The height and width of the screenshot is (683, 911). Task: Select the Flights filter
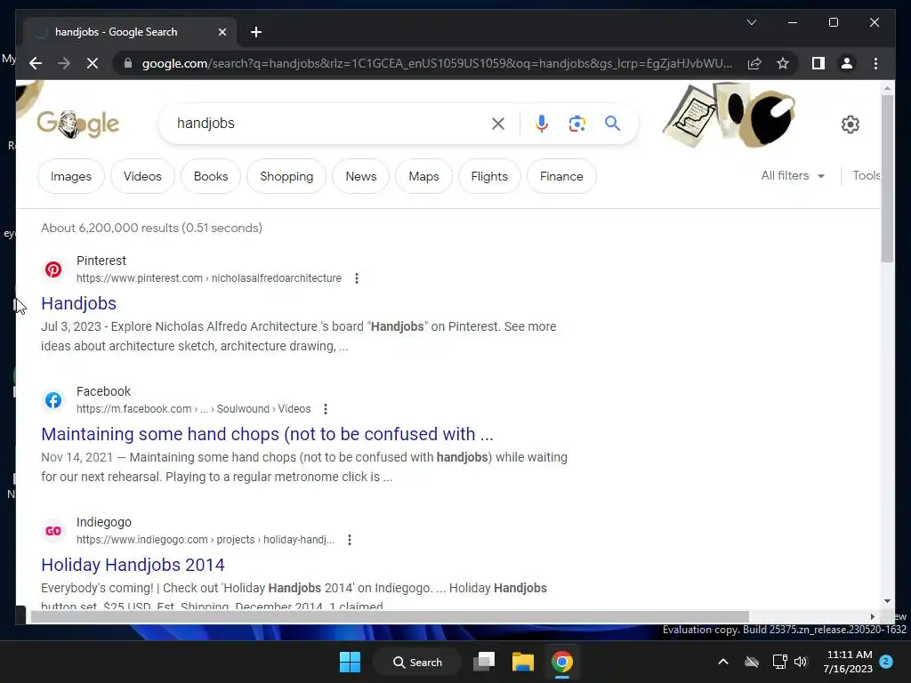point(489,176)
